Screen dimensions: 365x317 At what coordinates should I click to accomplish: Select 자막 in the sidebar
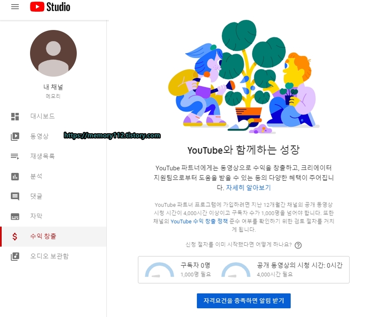point(53,216)
